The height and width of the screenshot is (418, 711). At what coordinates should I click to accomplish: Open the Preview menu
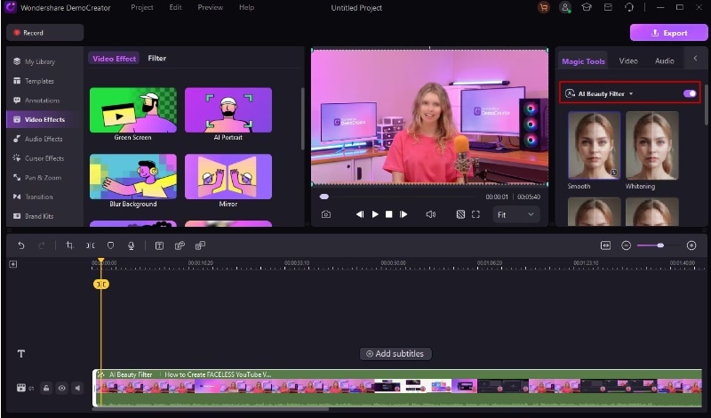click(x=211, y=7)
